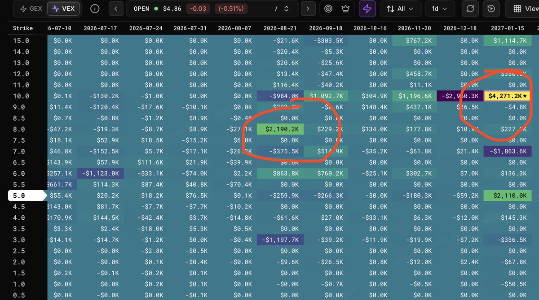
Task: Select the 2026-07-31 expiry column header
Action: 190,28
